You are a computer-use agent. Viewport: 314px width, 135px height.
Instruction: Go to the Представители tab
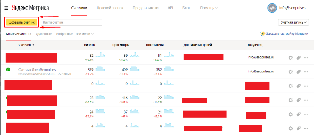pos(146,8)
